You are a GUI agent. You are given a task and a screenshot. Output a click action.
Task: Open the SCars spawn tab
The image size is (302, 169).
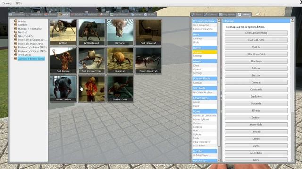(x=76, y=15)
